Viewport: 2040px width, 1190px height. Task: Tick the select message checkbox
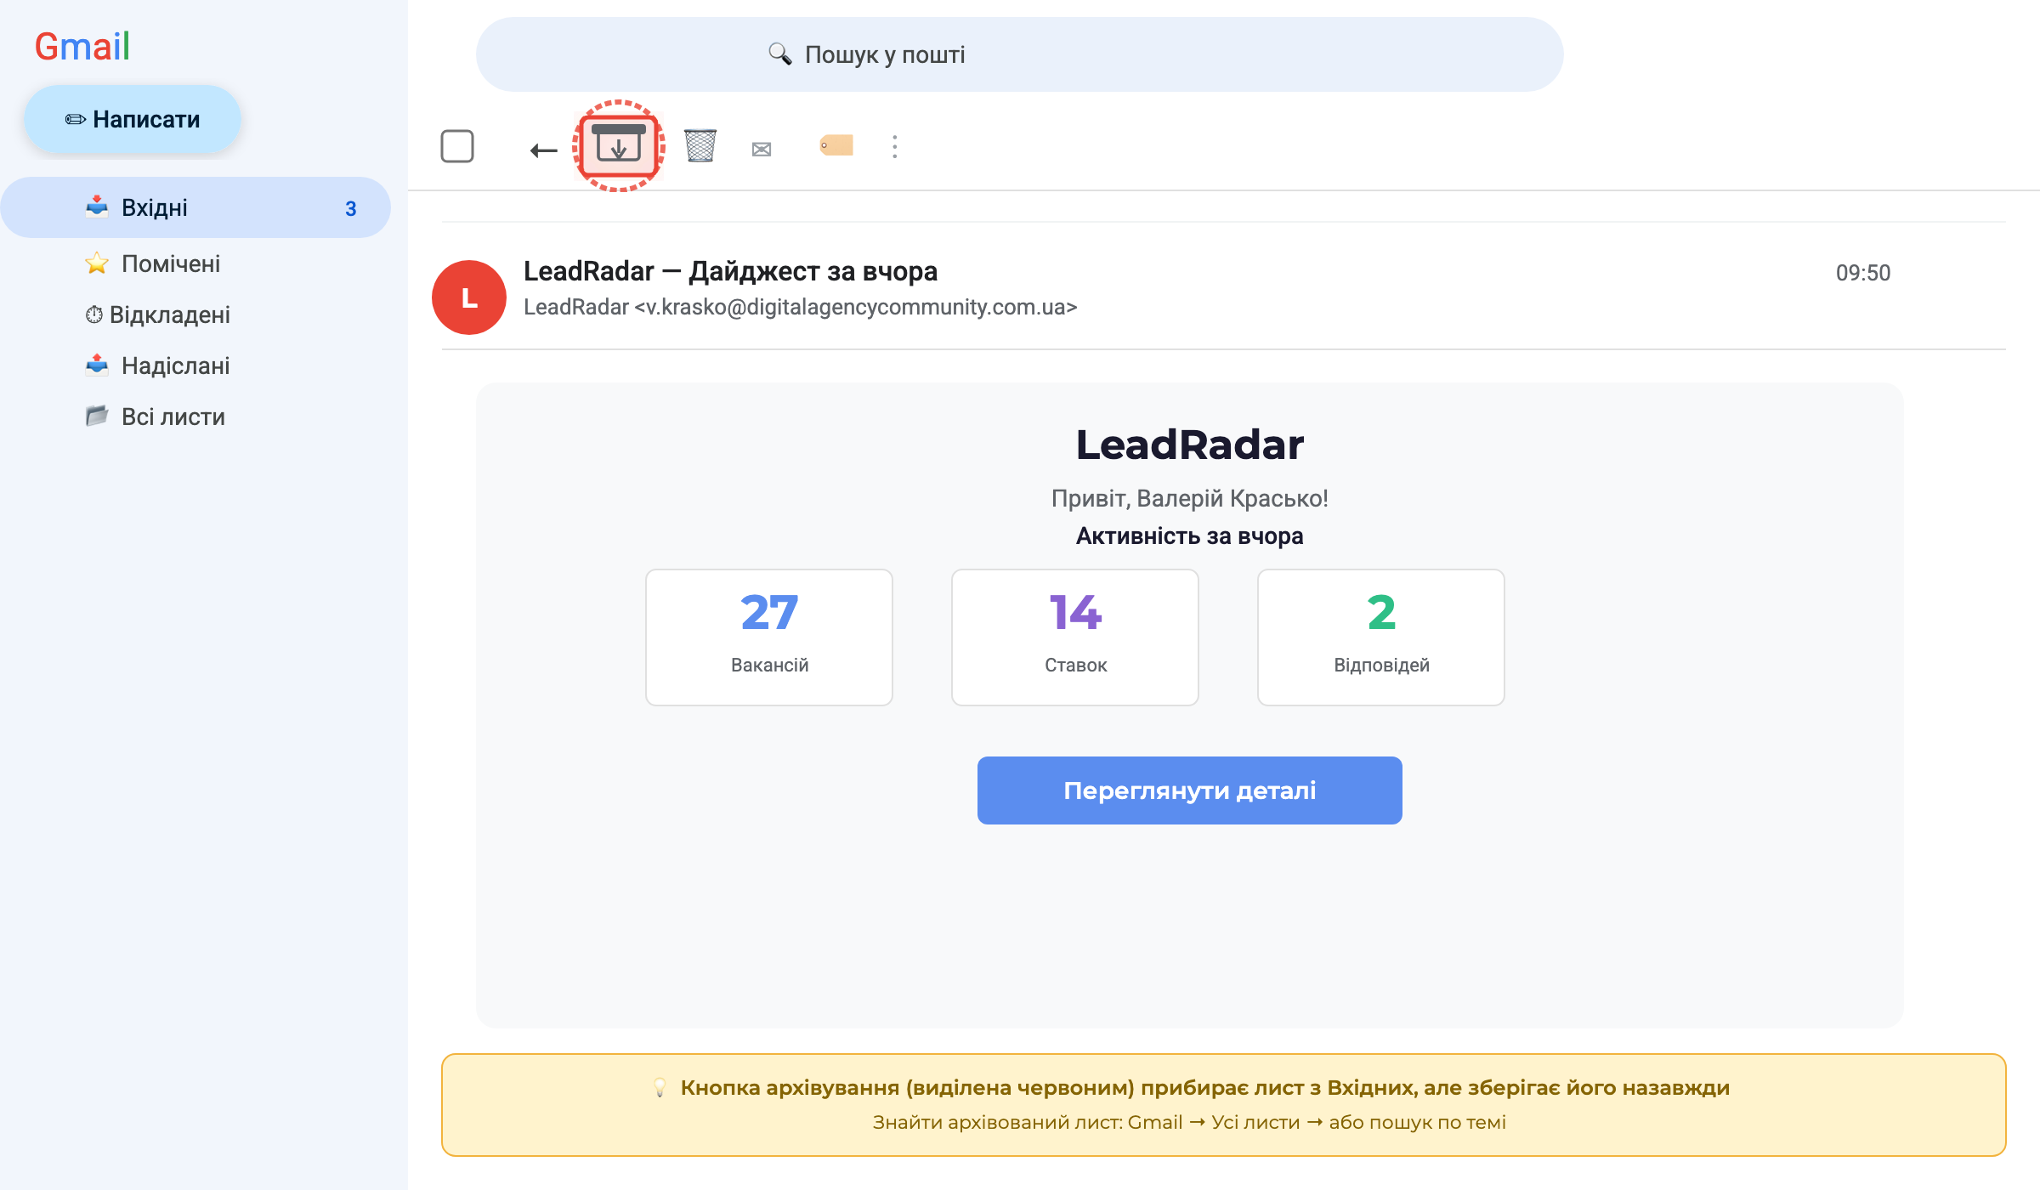tap(457, 146)
